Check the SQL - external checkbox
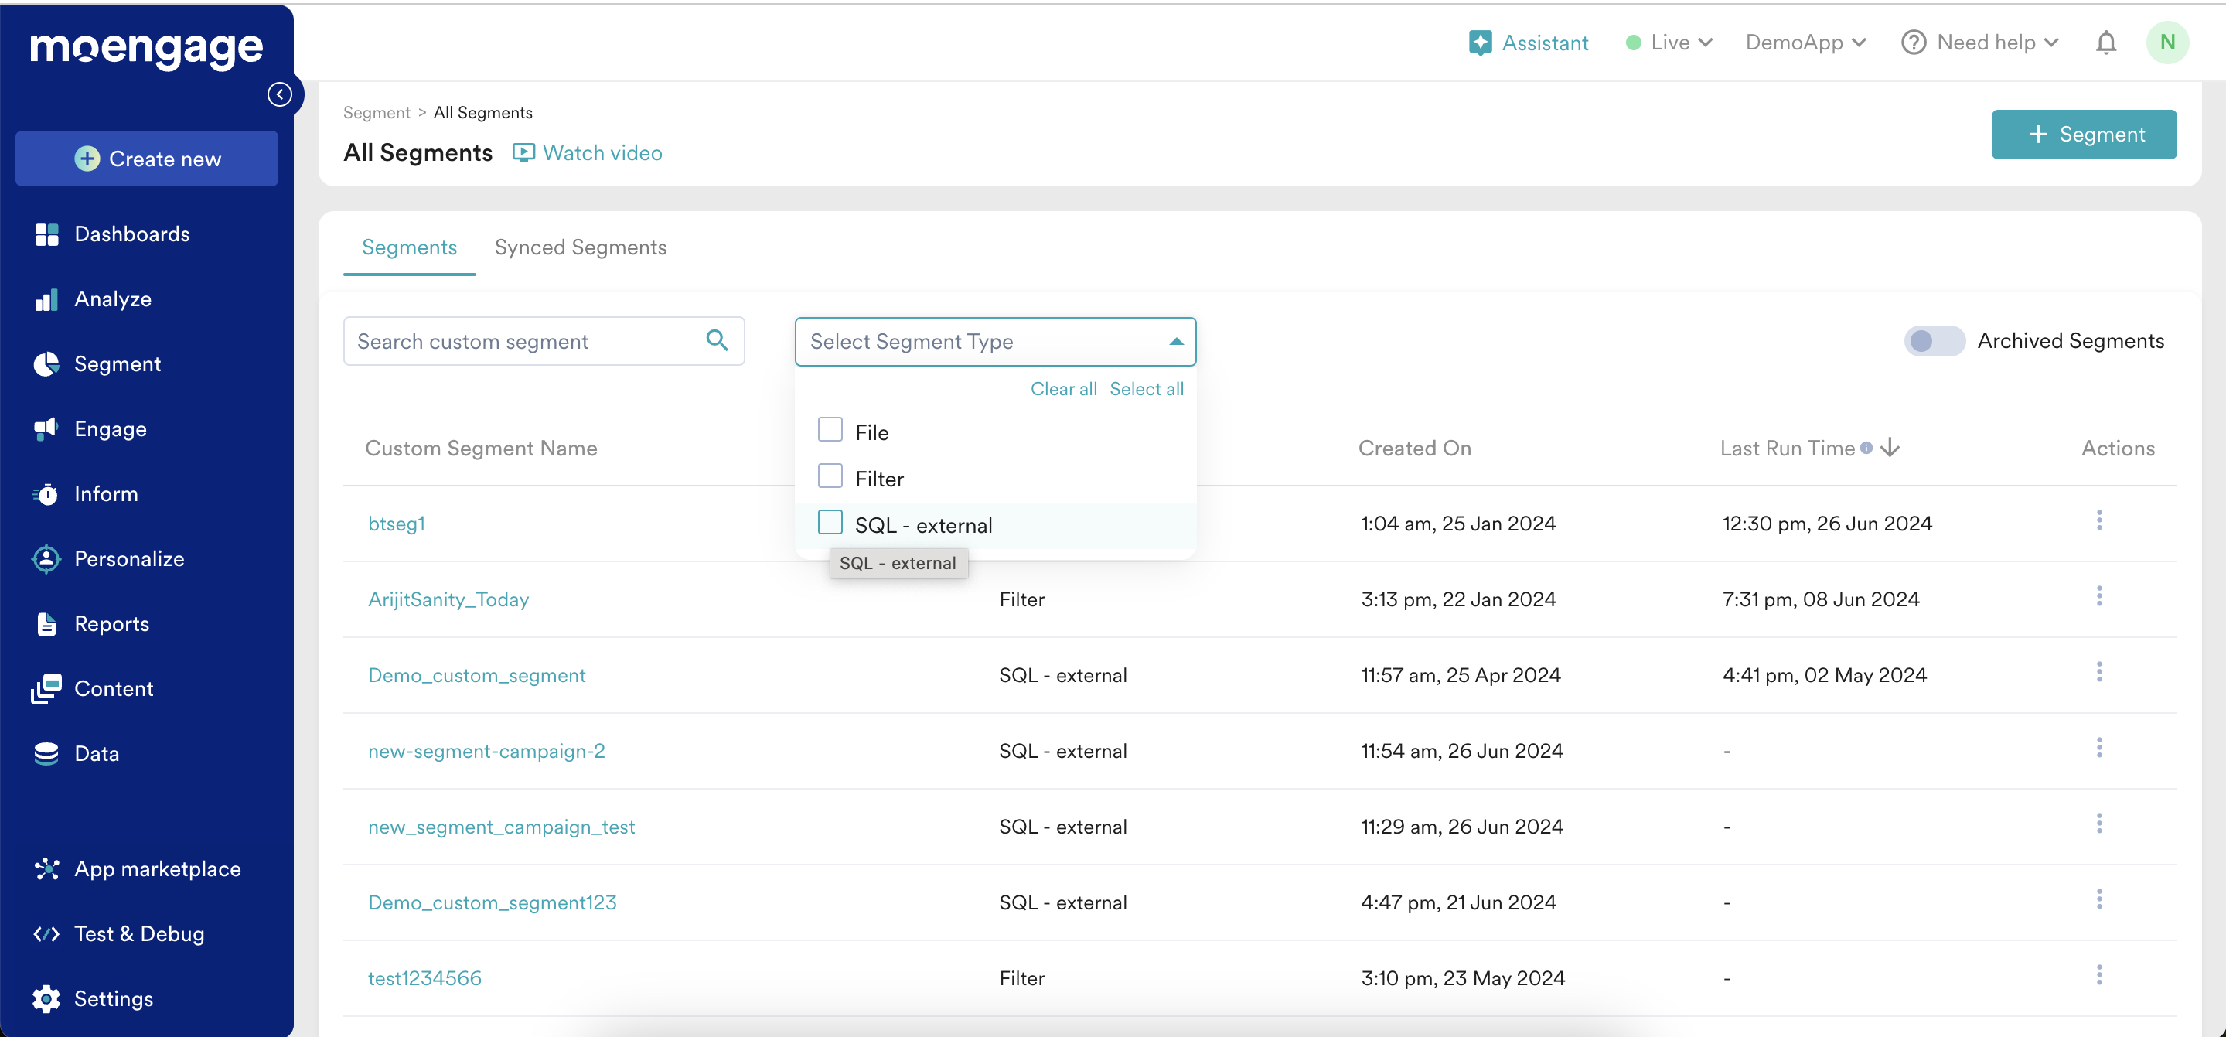The width and height of the screenshot is (2226, 1037). pos(830,523)
